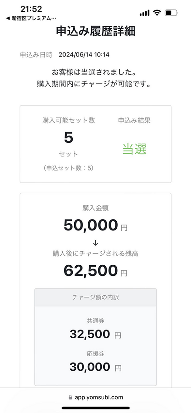Tap the cellular signal bars icon
191x413 pixels.
pos(144,13)
